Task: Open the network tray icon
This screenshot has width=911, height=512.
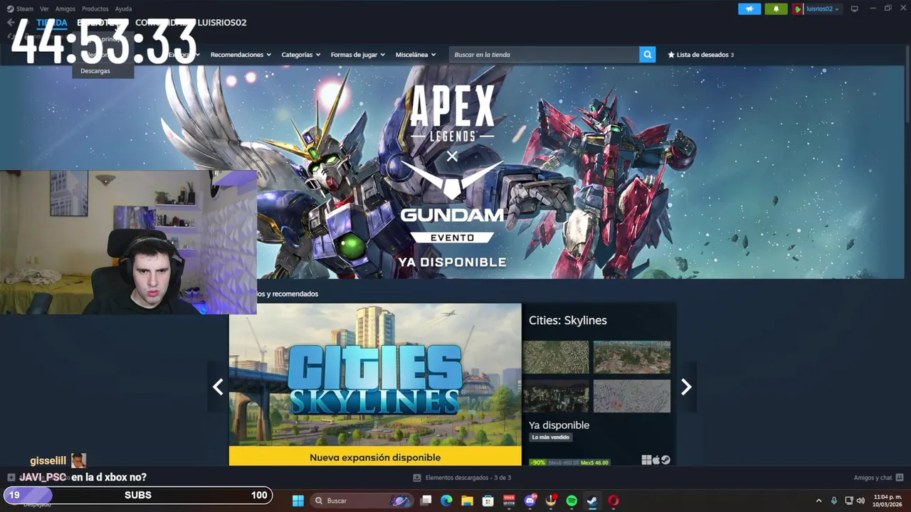Action: click(849, 501)
